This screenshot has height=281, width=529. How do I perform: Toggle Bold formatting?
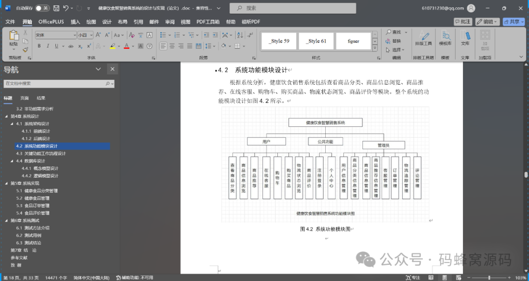coord(39,46)
